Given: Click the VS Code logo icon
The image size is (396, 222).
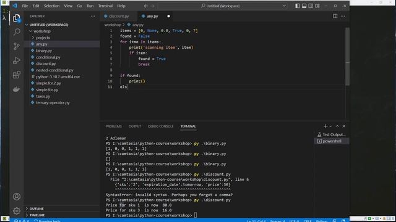Looking at the screenshot, I should tap(15, 6).
